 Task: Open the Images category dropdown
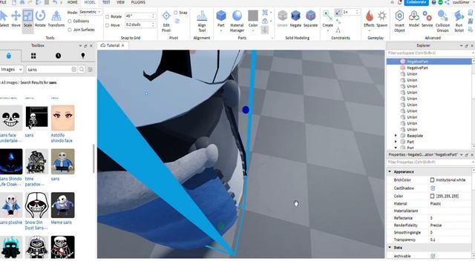(12, 69)
